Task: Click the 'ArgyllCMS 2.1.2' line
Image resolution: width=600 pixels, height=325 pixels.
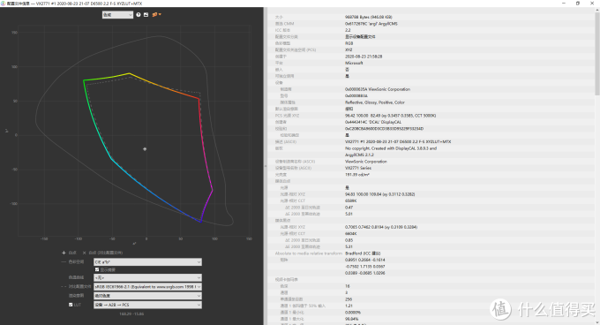Action: point(359,155)
